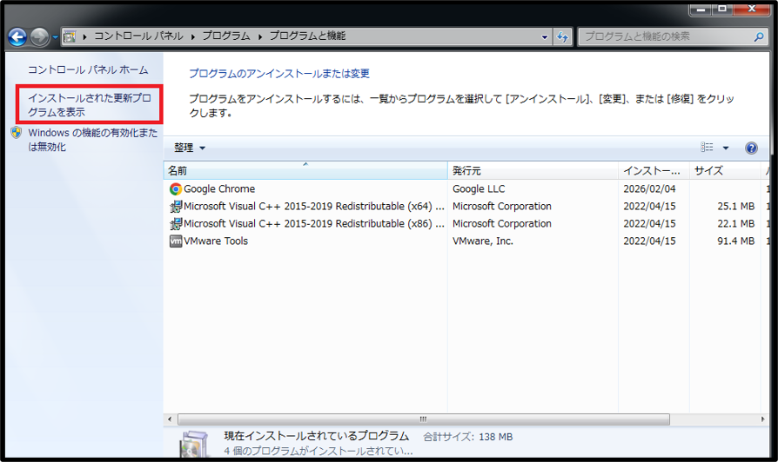778x462 pixels.
Task: Open the 整理 menu dropdown
Action: [x=190, y=148]
